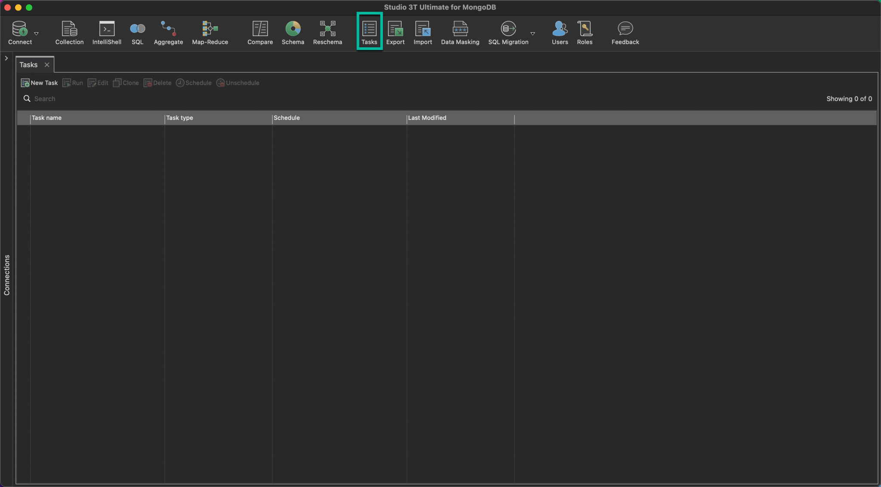
Task: Open the SQL query tool
Action: [137, 32]
